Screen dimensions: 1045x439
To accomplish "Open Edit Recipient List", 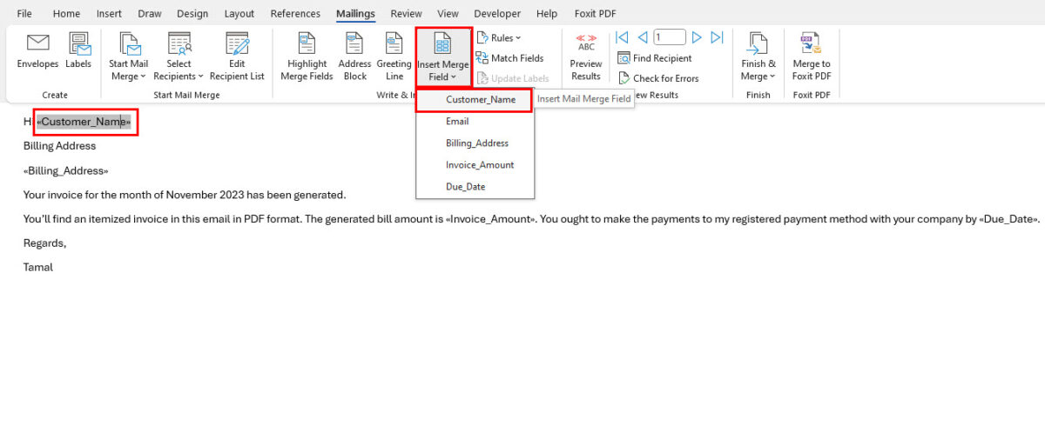I will point(236,57).
